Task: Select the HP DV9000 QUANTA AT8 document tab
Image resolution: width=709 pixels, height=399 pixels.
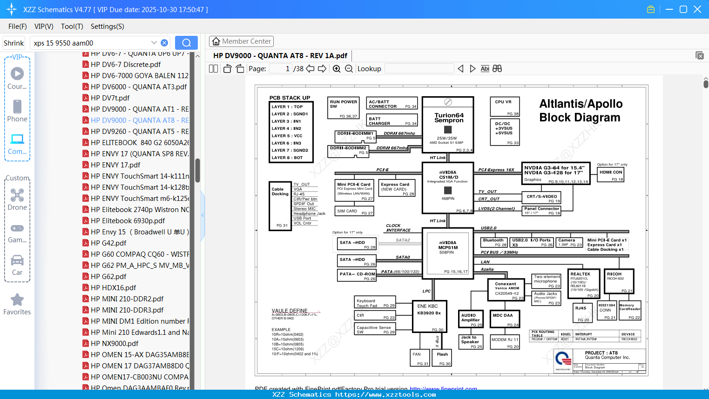Action: (x=280, y=55)
